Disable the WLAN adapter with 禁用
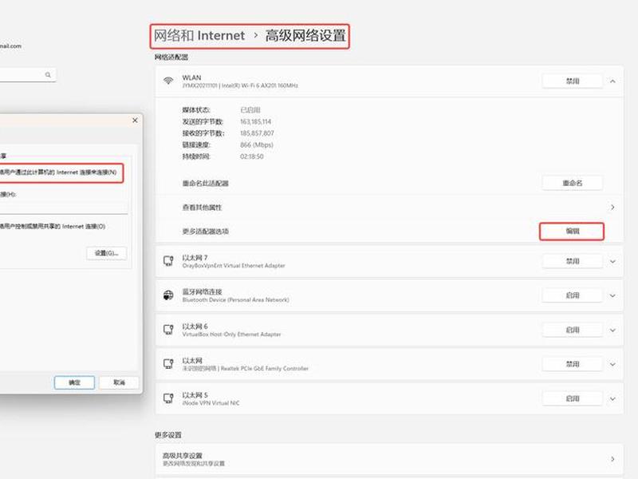Image resolution: width=638 pixels, height=479 pixels. click(573, 81)
